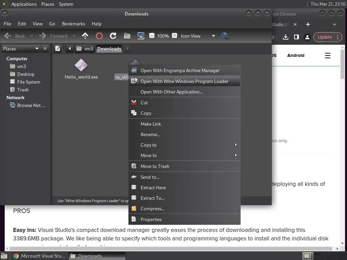The width and height of the screenshot is (347, 260).
Task: Open Chrome profile avatar icon
Action: click(307, 37)
